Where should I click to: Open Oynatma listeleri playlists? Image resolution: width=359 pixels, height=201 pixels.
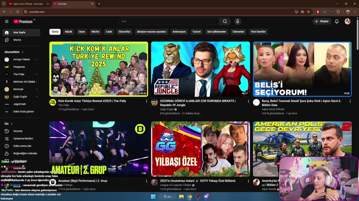(21, 138)
